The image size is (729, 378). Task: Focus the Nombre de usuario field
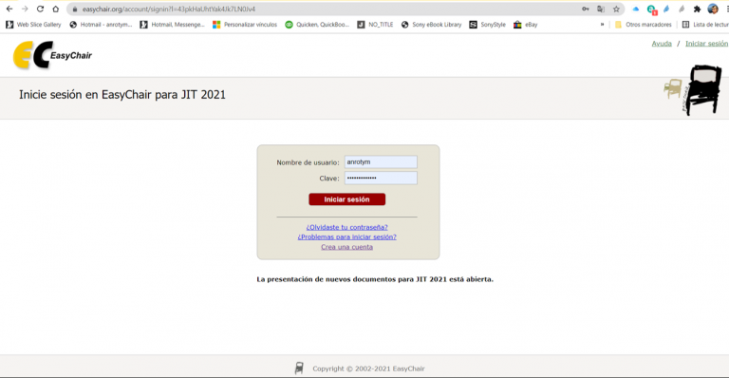point(381,161)
